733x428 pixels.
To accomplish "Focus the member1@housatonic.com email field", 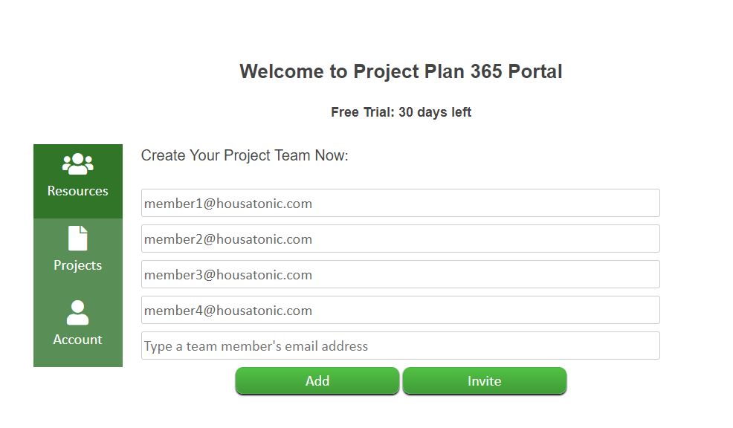I will click(401, 203).
